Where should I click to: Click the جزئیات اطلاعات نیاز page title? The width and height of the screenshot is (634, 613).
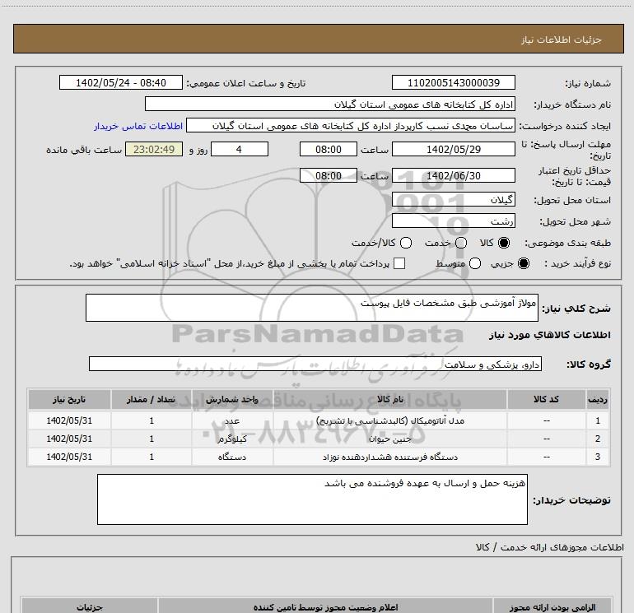click(x=562, y=39)
